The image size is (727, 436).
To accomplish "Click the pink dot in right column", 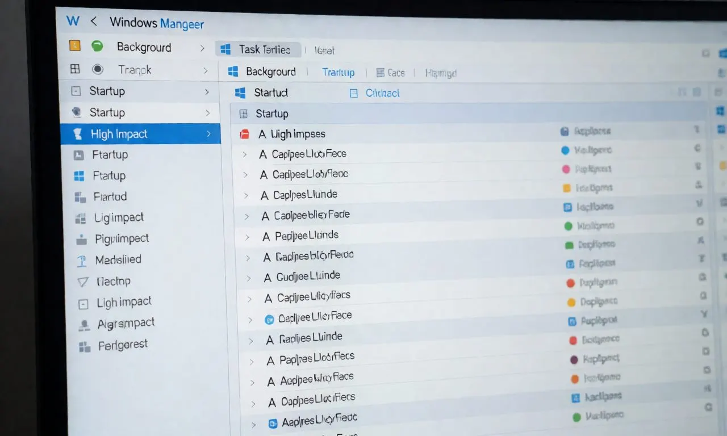I will (566, 169).
